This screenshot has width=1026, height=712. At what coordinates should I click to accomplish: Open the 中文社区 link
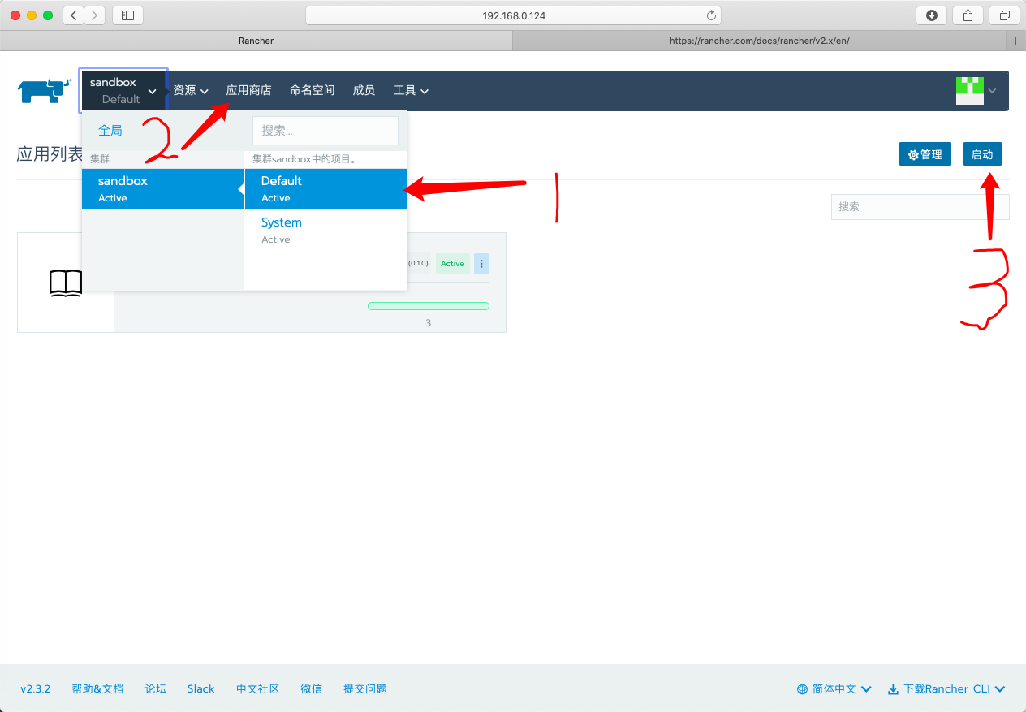coord(257,688)
